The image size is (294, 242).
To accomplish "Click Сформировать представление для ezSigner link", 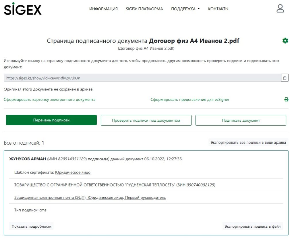I will (x=190, y=99).
